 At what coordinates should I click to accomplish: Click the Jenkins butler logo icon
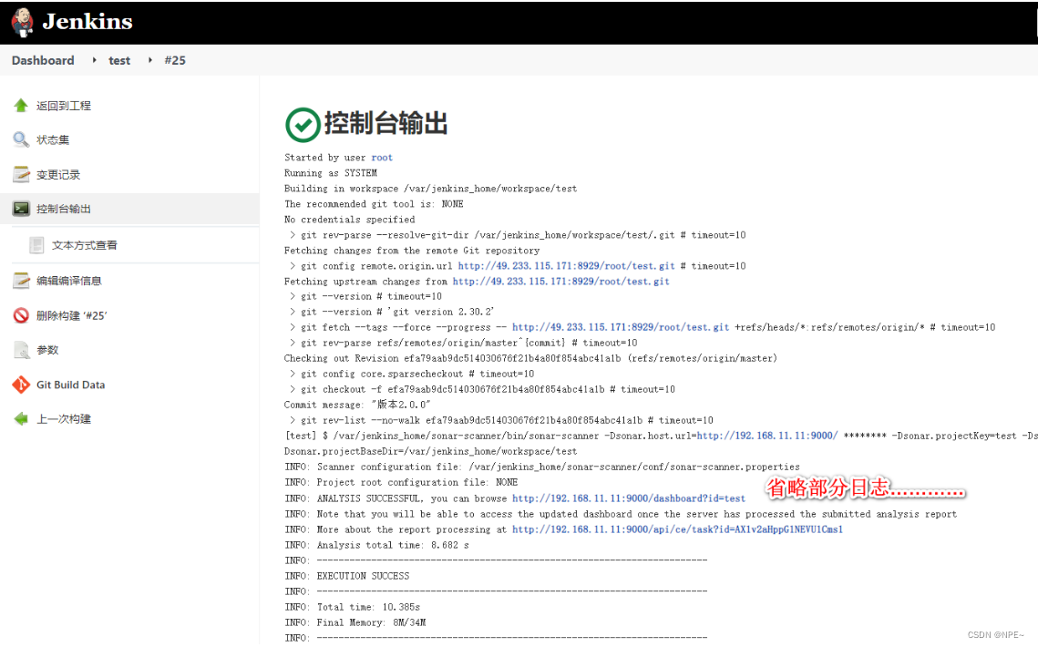[x=22, y=22]
